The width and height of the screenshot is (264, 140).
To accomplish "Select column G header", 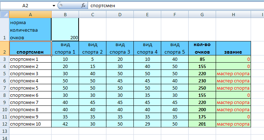I will click(x=202, y=14).
